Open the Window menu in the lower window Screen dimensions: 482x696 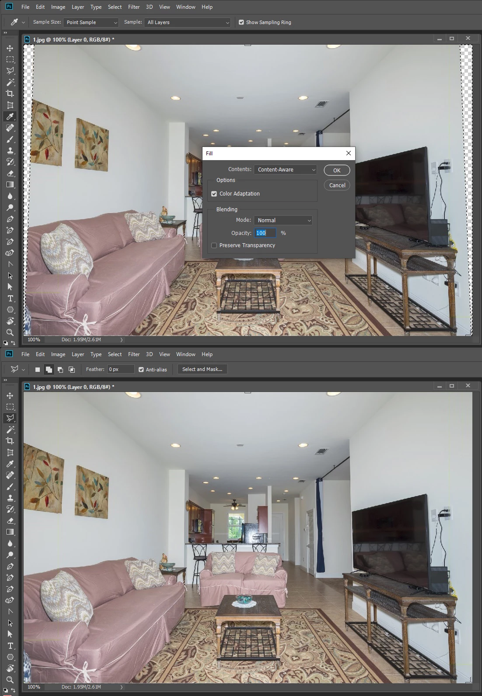(185, 354)
